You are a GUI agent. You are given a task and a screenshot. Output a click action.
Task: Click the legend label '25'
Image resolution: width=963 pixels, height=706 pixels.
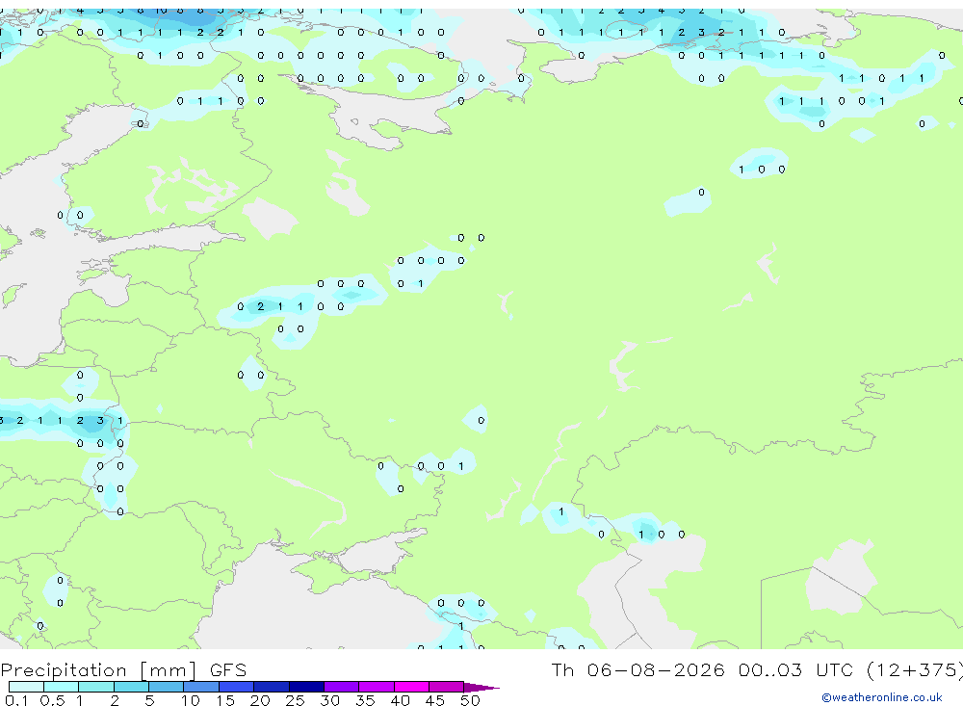(295, 700)
